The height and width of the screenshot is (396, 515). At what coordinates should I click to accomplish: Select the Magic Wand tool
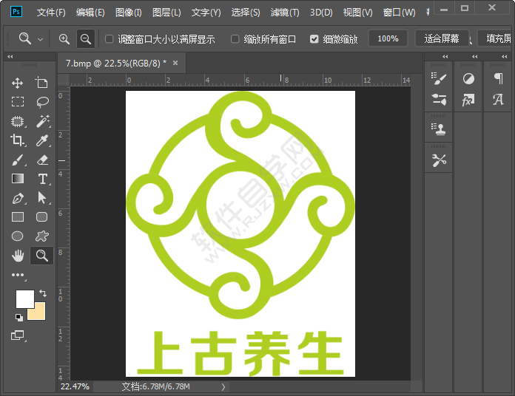[42, 121]
